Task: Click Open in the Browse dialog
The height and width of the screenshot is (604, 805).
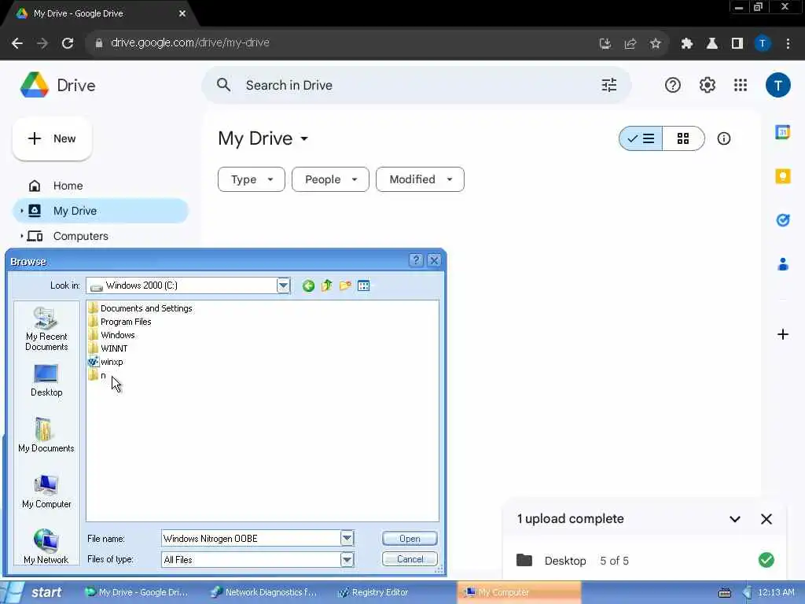Action: [410, 538]
